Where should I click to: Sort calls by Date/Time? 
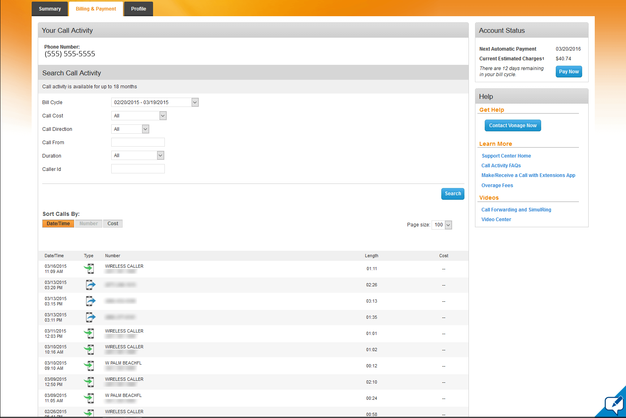(58, 224)
